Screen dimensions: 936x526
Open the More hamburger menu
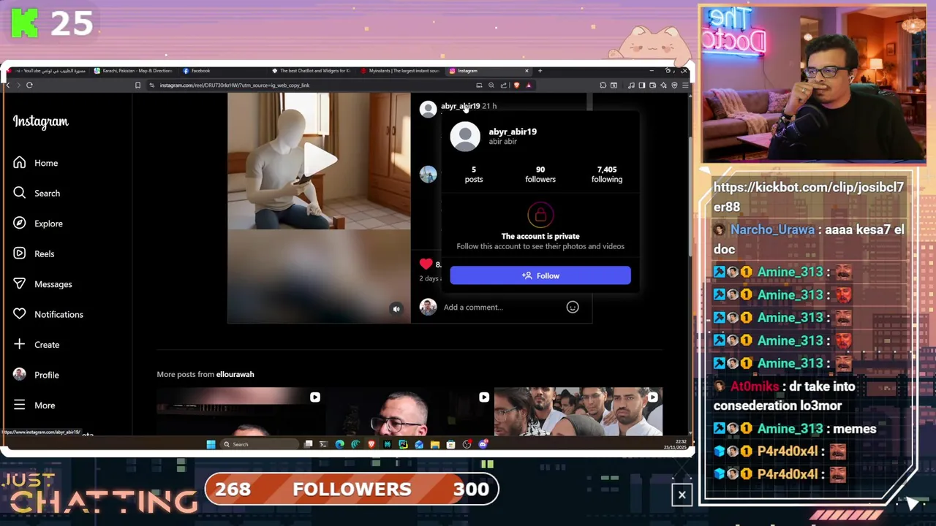pyautogui.click(x=34, y=405)
